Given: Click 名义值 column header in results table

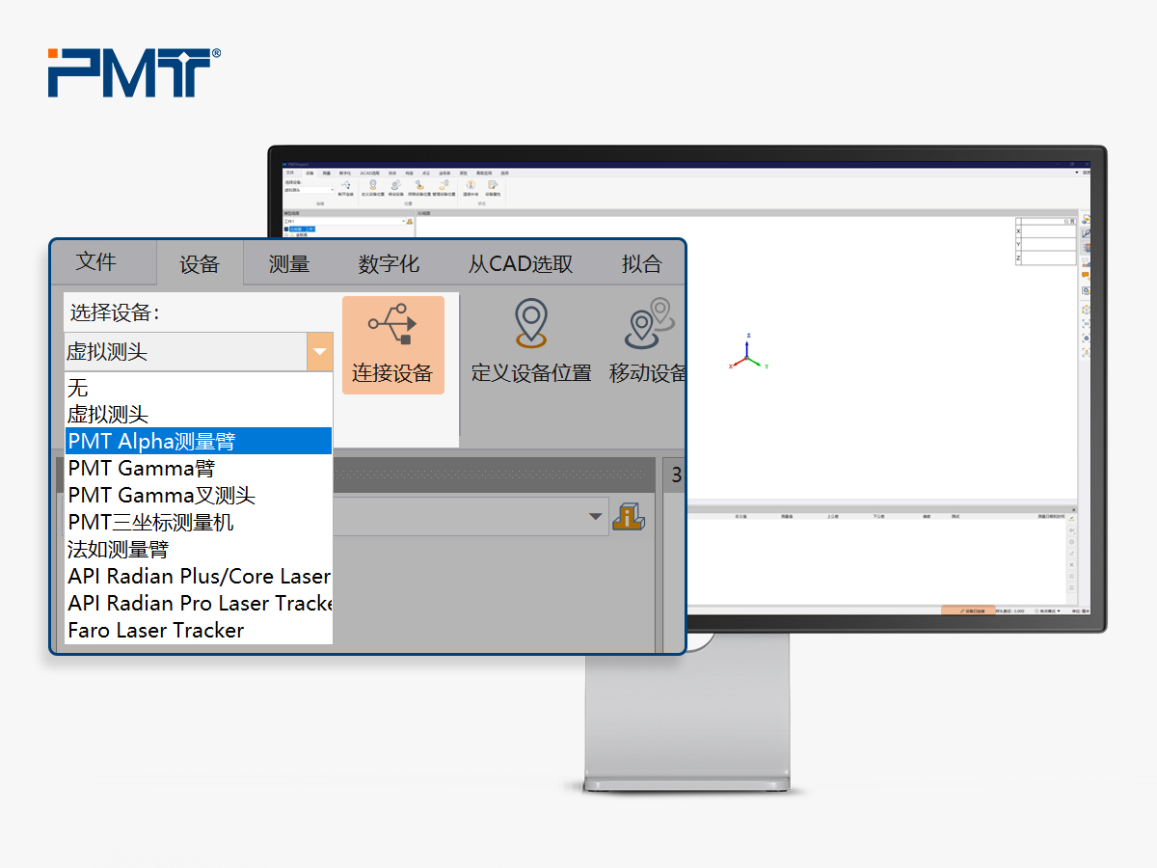Looking at the screenshot, I should click(x=741, y=517).
